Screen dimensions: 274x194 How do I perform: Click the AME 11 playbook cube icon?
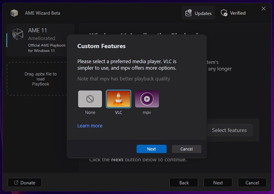pyautogui.click(x=17, y=34)
